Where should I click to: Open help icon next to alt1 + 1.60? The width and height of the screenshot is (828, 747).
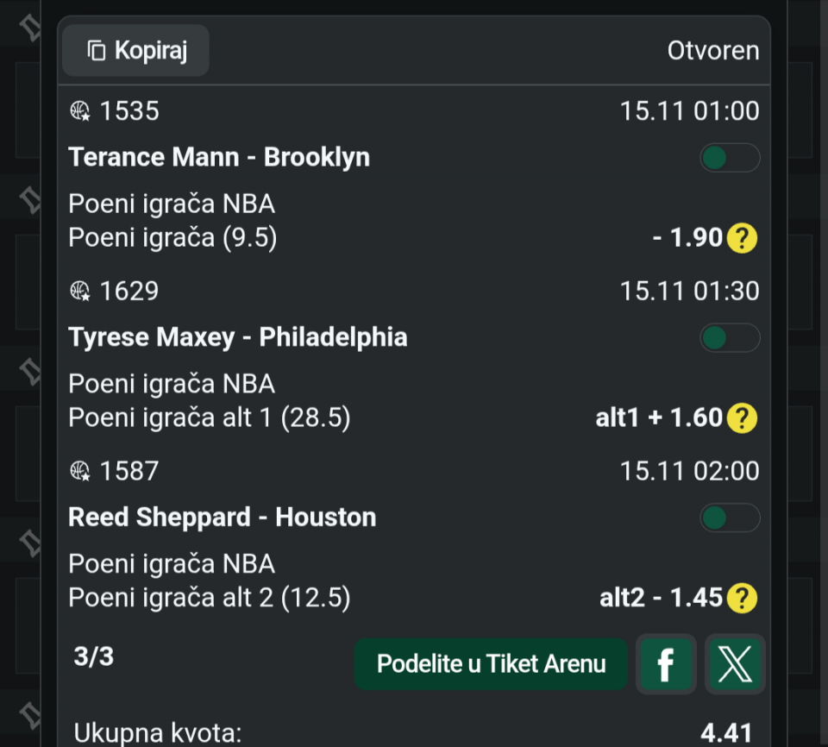(x=742, y=418)
